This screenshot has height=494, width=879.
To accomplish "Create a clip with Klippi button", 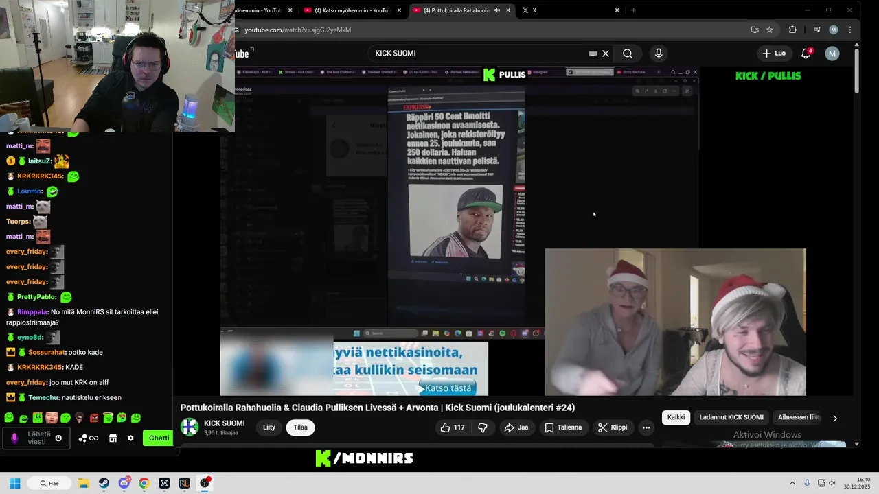I will (x=613, y=427).
